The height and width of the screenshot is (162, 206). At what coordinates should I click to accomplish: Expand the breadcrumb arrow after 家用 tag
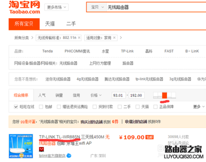click(x=121, y=38)
